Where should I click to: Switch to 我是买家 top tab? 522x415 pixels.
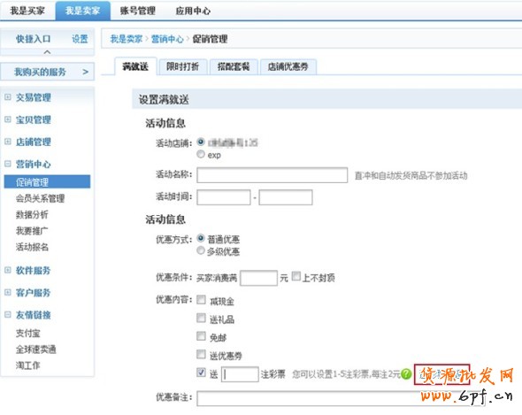(x=27, y=11)
